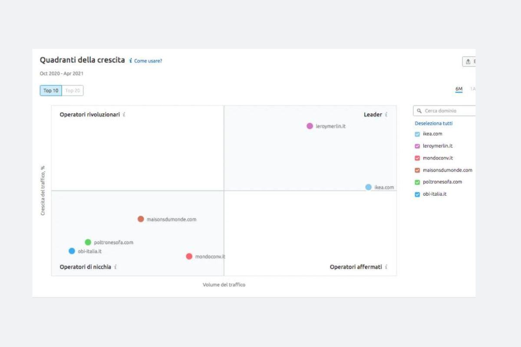
Task: Uncheck the obi-italia.it checkbox
Action: 418,194
